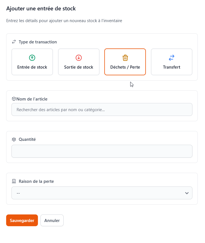Click the "Ajouter une entrée de stock" heading
This screenshot has height=243, width=205.
click(41, 8)
